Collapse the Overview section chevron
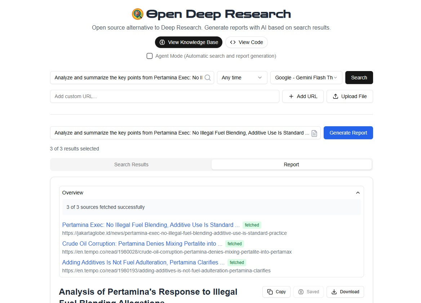 tap(358, 193)
